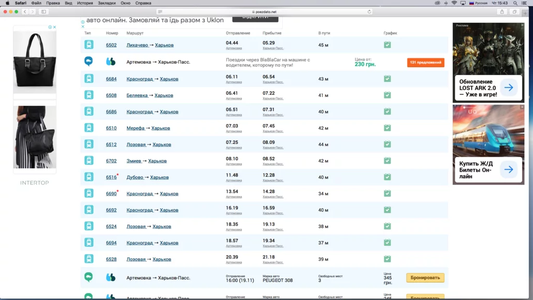Viewport: 533px width, 300px height.
Task: Click the BlaBlaCar quote logo beside 131 offers row
Action: pyautogui.click(x=110, y=61)
